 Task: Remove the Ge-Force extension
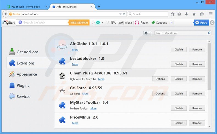click(197, 94)
